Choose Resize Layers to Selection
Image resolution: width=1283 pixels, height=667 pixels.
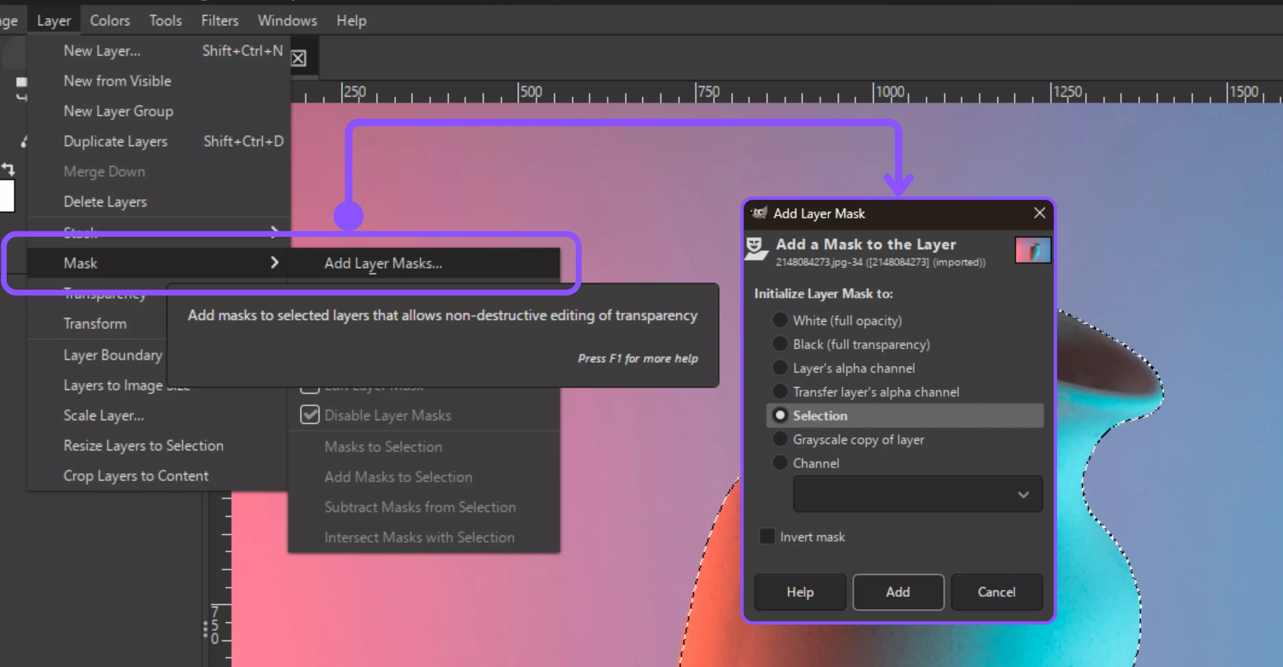click(158, 445)
